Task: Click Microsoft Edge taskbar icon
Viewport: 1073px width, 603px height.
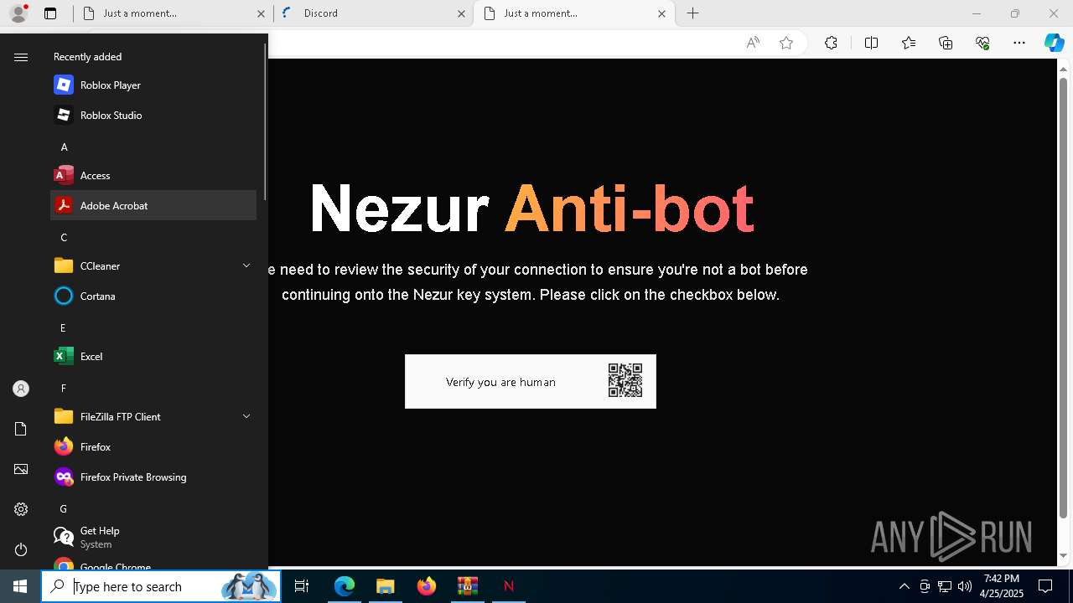Action: click(345, 586)
